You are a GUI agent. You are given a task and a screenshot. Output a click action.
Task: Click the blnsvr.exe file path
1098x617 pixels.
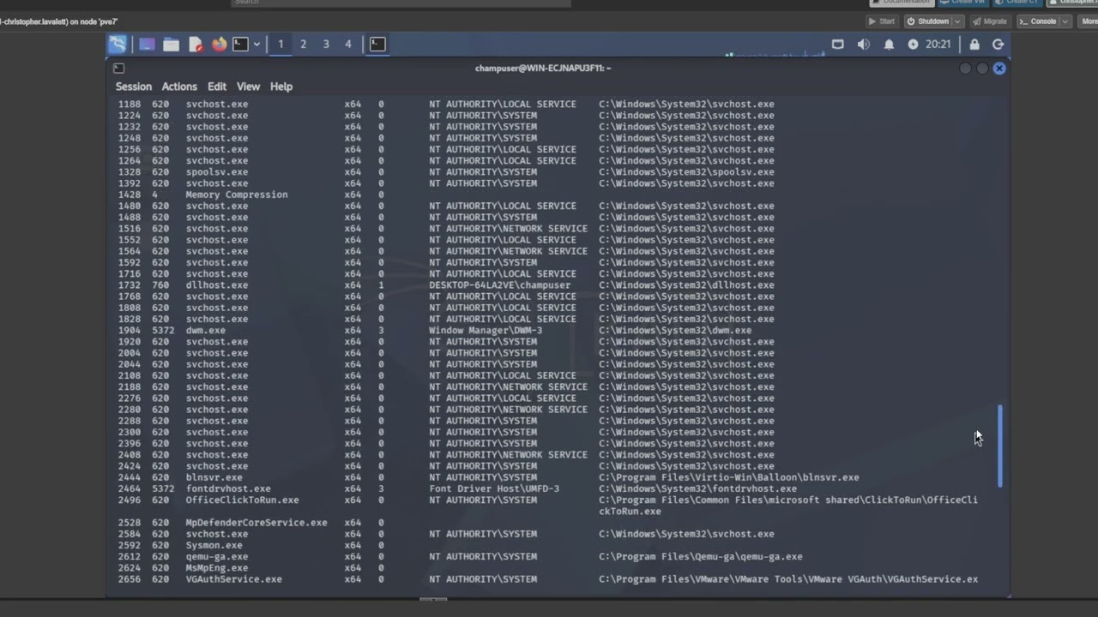[x=729, y=477]
